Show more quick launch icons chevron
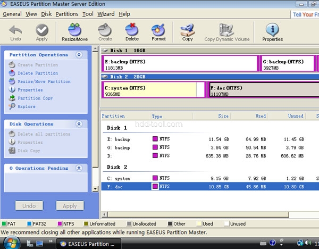Viewport: 319px width, 249px height. click(x=51, y=241)
